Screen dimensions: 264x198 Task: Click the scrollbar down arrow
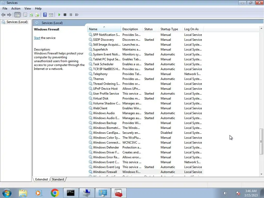point(261,174)
